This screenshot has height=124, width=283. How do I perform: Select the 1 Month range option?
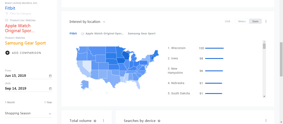pos(10,102)
